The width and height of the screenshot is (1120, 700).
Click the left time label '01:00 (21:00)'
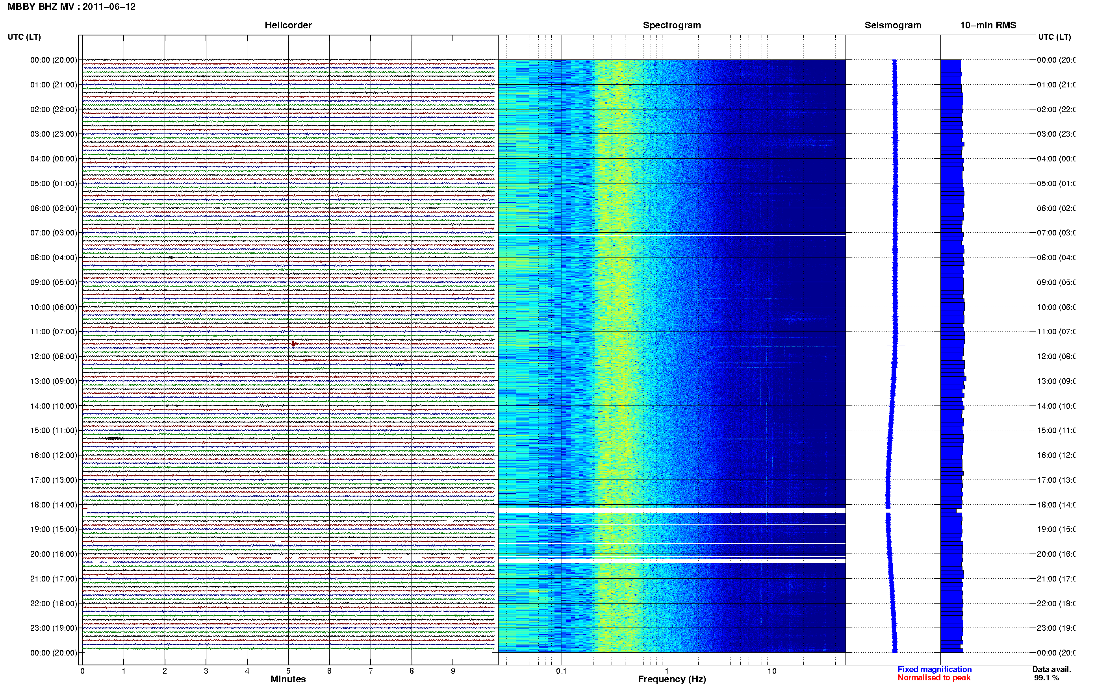[54, 85]
